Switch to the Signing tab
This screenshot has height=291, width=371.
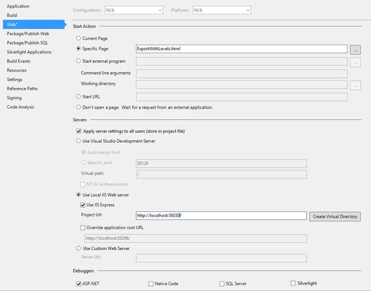click(14, 98)
